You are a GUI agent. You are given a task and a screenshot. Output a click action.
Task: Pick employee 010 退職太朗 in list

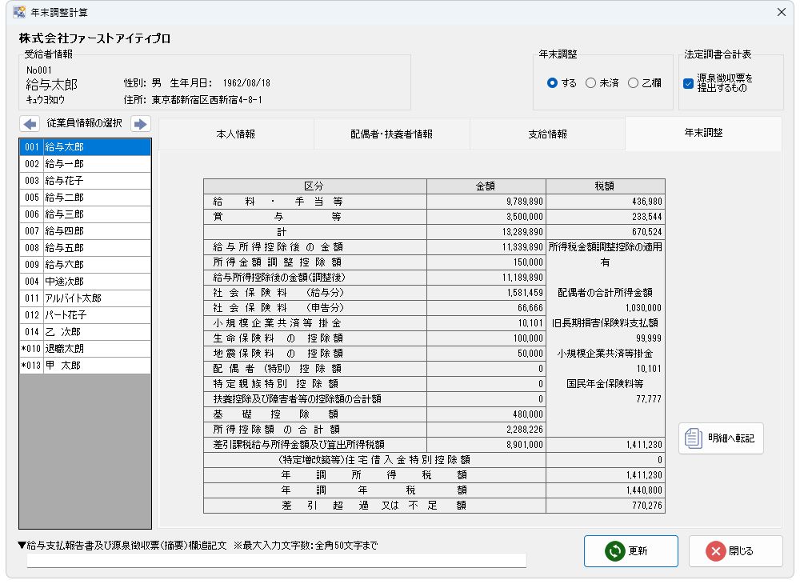click(85, 349)
